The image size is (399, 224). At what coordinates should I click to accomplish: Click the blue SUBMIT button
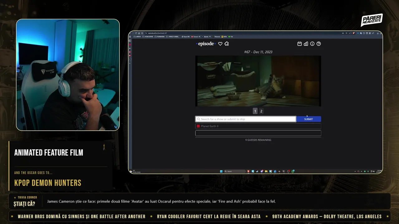coord(309,119)
